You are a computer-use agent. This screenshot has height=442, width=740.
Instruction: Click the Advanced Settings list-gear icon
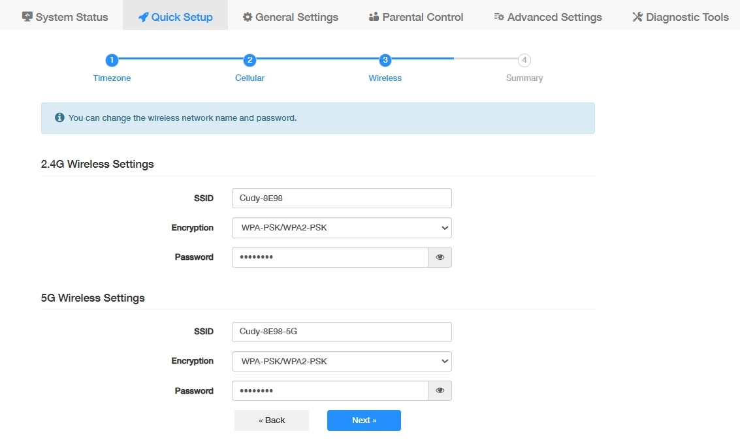[x=499, y=17]
